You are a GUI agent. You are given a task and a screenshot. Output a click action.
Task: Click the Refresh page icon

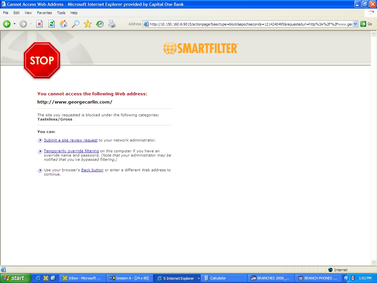tap(51, 24)
